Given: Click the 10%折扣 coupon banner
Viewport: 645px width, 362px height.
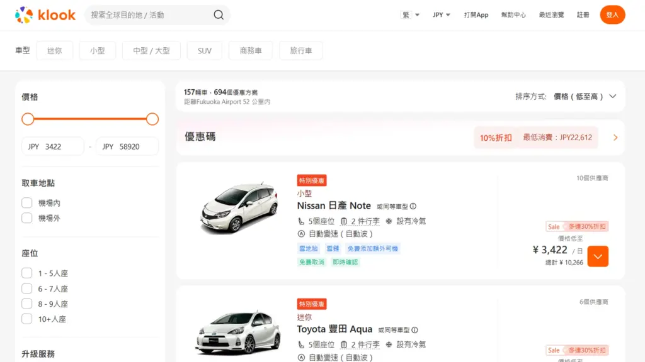Looking at the screenshot, I should point(535,138).
